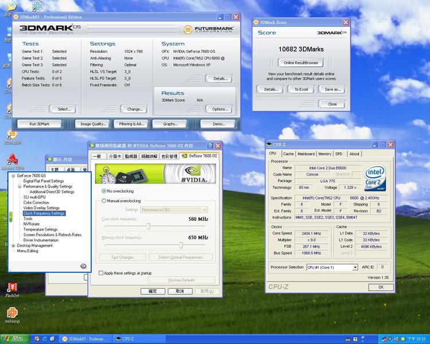Screen dimensions: 430x344
Task: Click Run 3DMark button
Action: pyautogui.click(x=40, y=124)
